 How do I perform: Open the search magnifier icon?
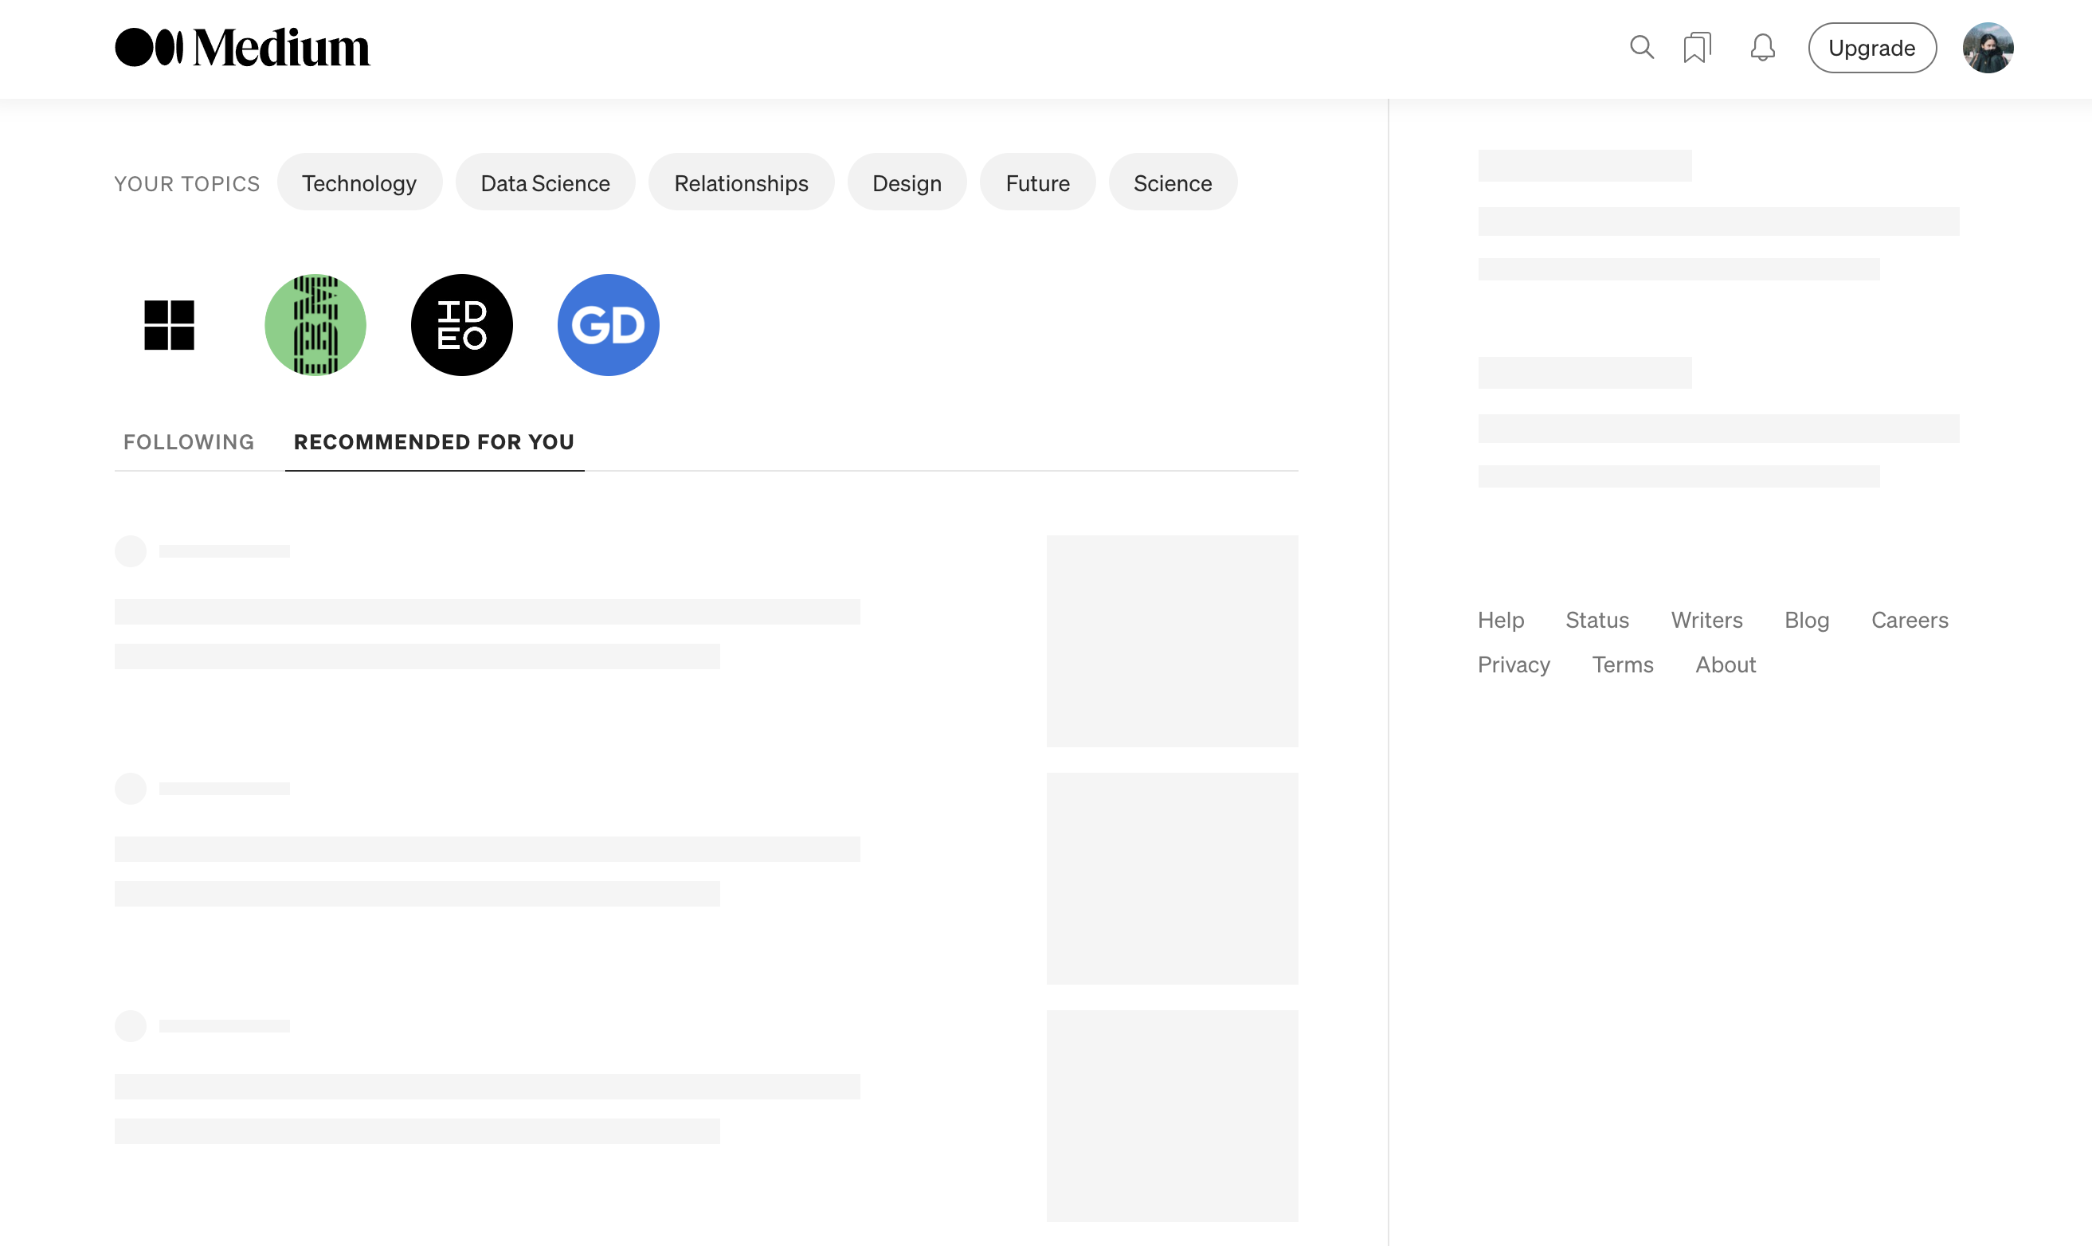coord(1641,47)
